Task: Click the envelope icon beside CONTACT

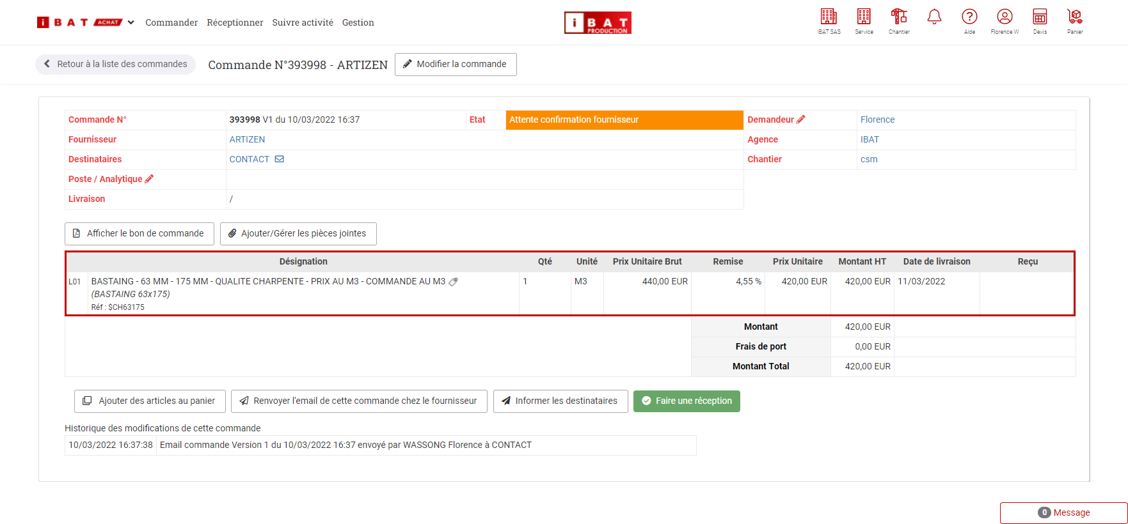Action: pyautogui.click(x=280, y=159)
